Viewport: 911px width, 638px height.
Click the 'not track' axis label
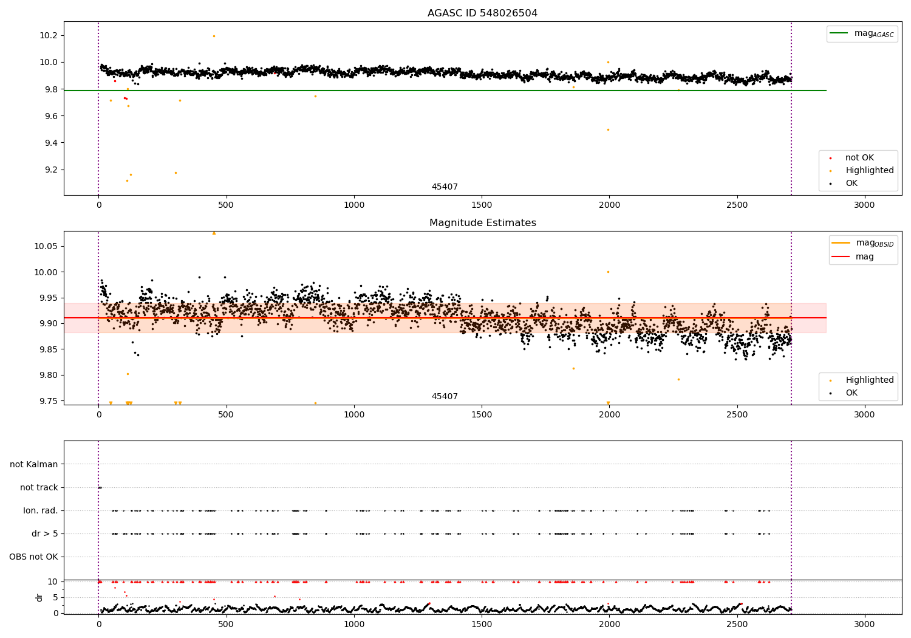coord(39,487)
